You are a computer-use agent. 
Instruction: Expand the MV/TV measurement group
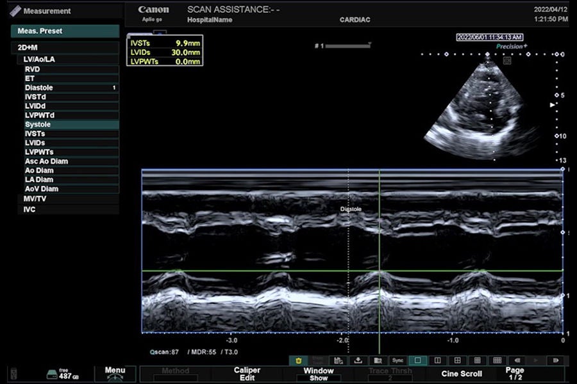click(69, 199)
